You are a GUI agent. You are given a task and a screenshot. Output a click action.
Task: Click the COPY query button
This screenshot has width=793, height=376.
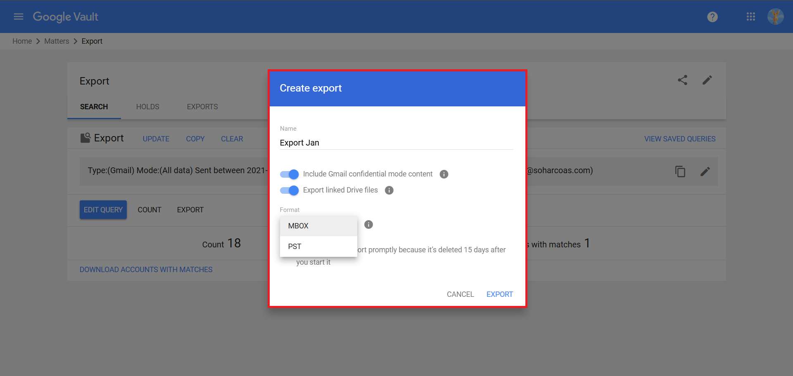tap(195, 139)
